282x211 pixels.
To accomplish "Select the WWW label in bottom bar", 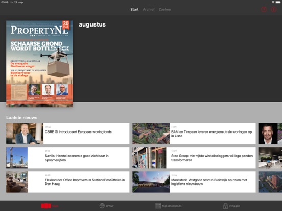I will click(110, 206).
